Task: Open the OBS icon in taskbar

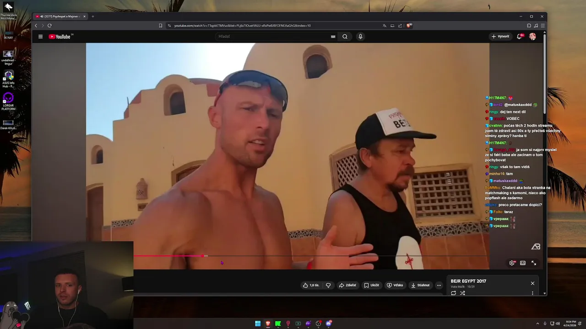Action: pos(318,324)
